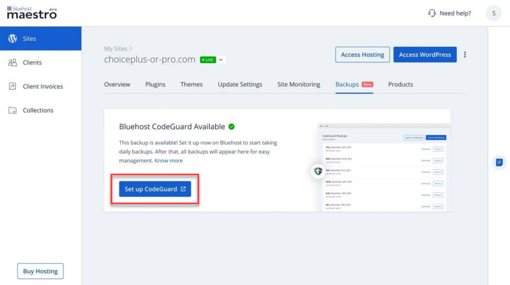
Task: Switch to the Themes tab
Action: (x=192, y=85)
